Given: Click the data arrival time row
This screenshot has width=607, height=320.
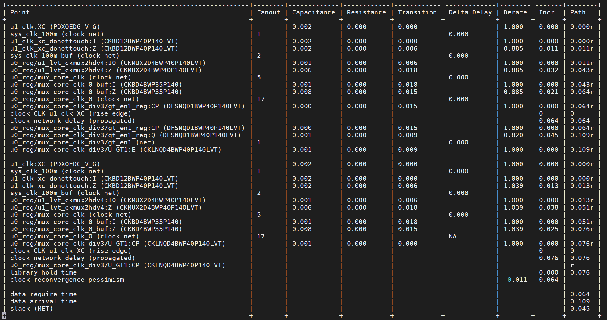Looking at the screenshot, I should click(x=43, y=301).
